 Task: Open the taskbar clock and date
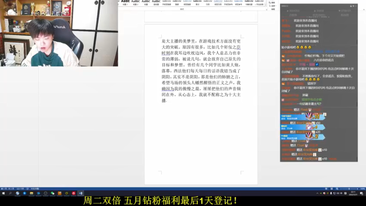[x=353, y=193]
